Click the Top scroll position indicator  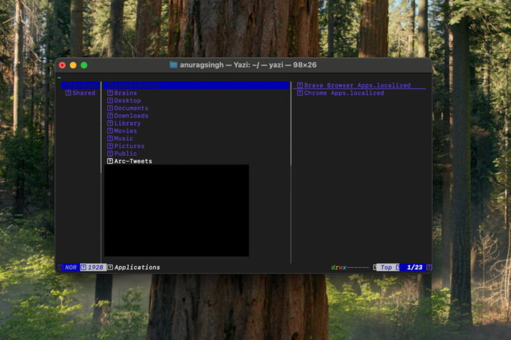[x=386, y=267]
